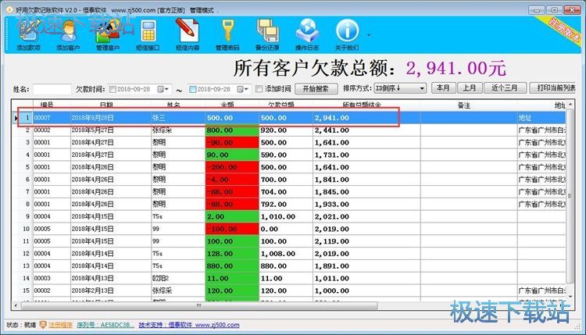Click the 欧阳2 name cell

point(178,278)
